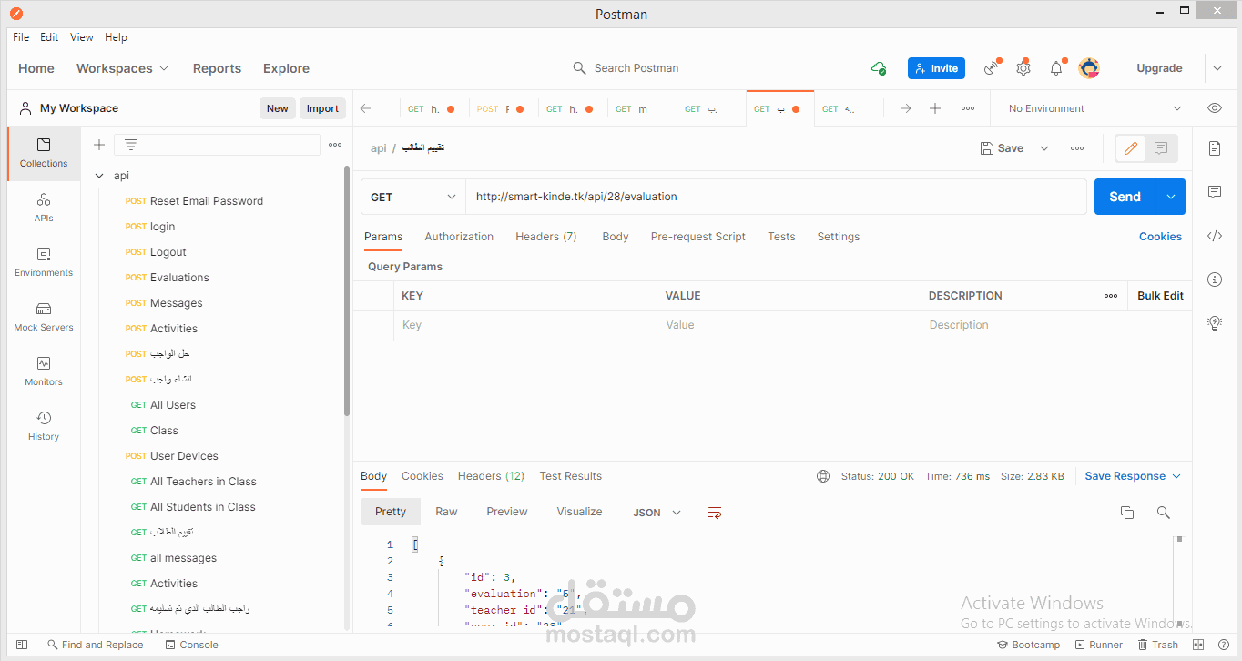This screenshot has height=661, width=1242.
Task: Open the comments icon in right sidebar
Action: (1215, 192)
